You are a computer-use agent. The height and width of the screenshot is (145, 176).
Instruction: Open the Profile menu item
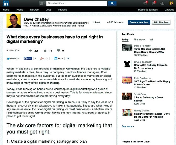pos(20,10)
